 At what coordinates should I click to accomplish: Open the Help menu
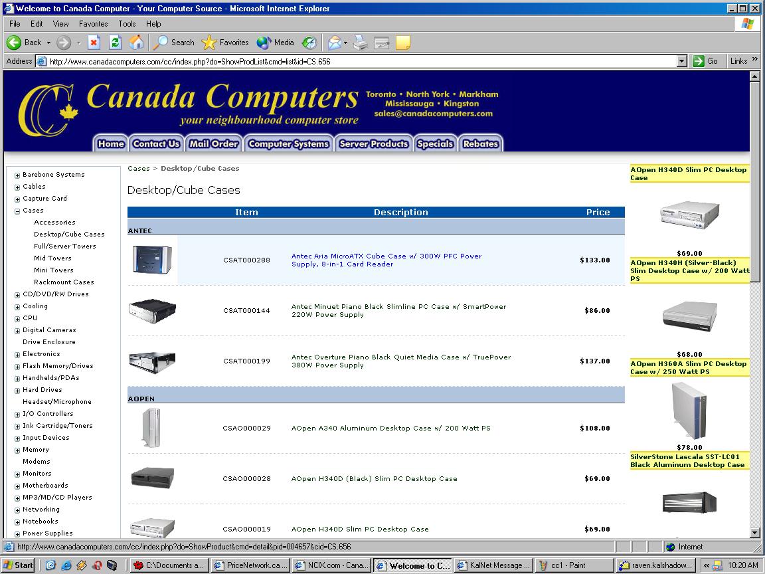153,23
